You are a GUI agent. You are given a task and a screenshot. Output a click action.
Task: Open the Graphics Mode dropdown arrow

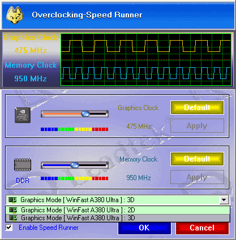click(x=224, y=200)
